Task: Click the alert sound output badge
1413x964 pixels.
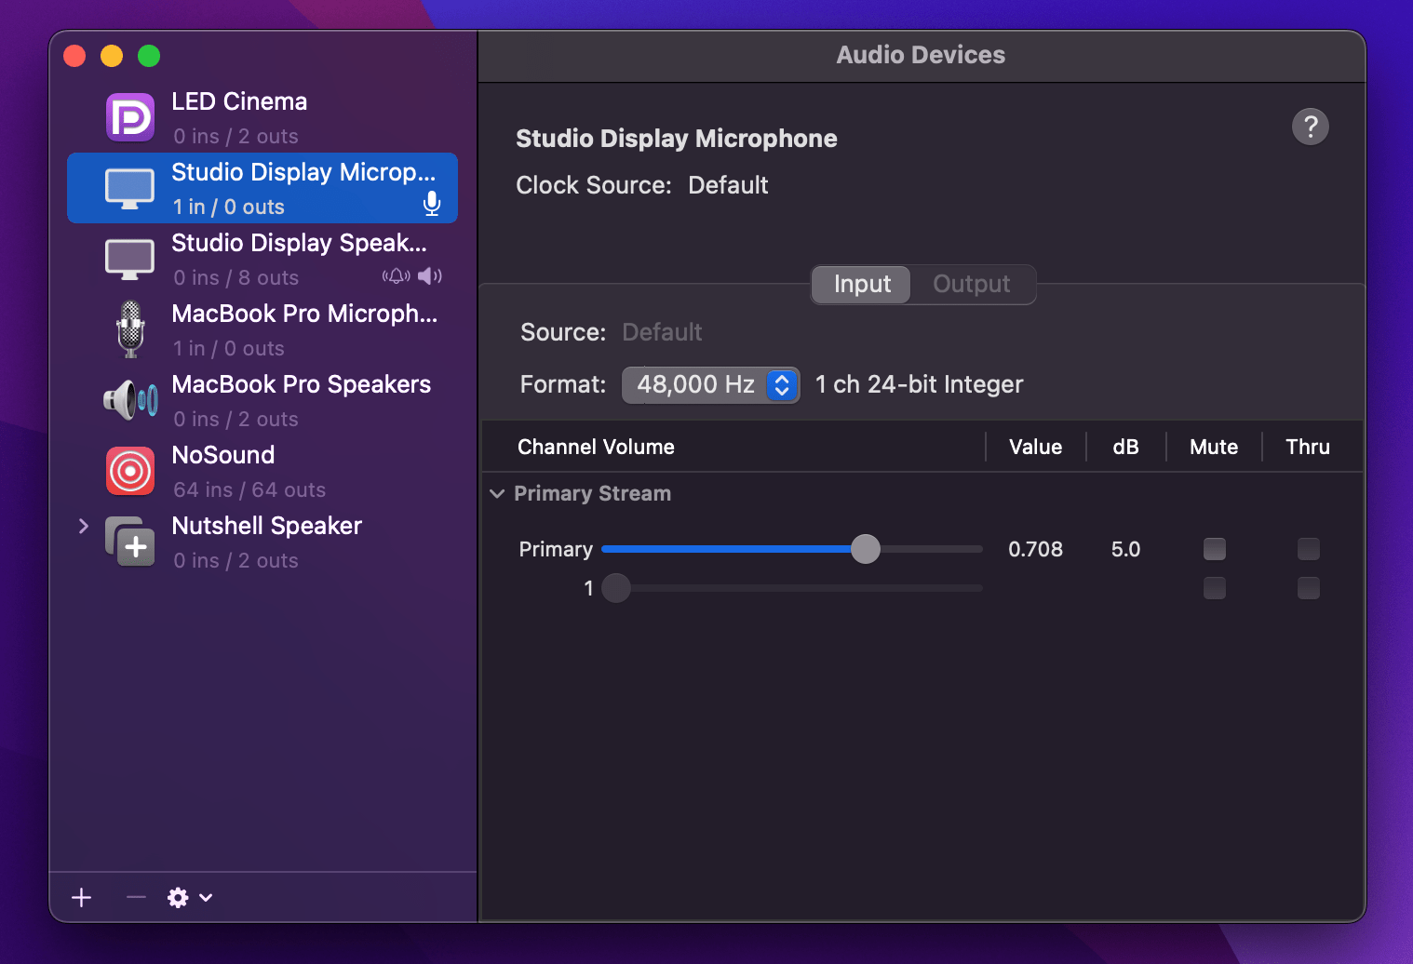Action: click(x=397, y=275)
